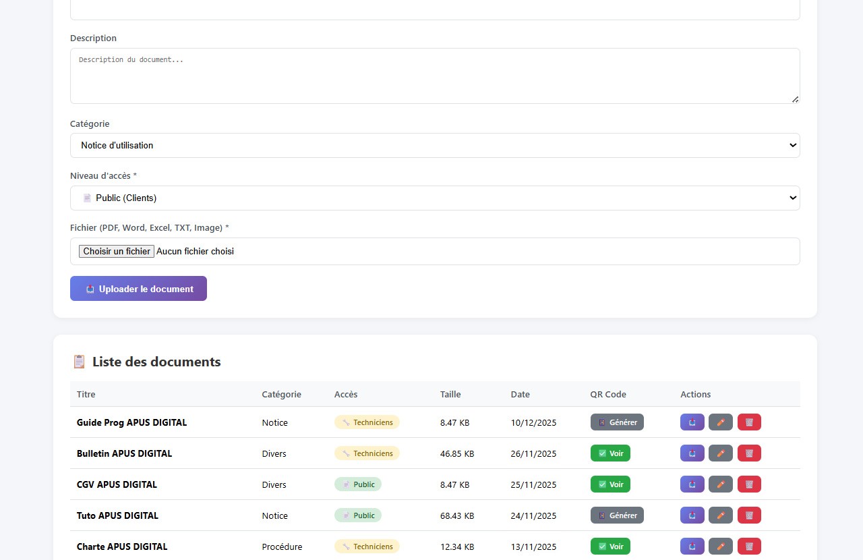
Task: Open the Catégorie dropdown
Action: click(435, 146)
